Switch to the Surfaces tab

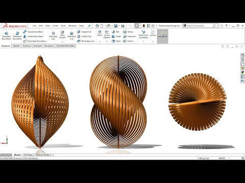click(x=27, y=46)
